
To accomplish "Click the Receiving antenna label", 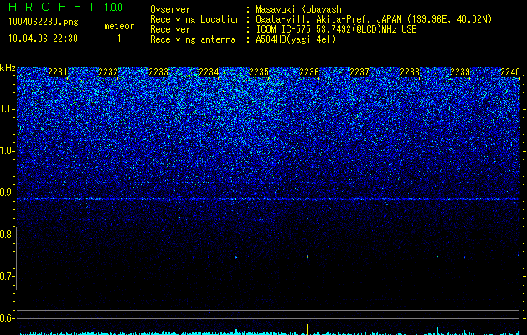I will (x=193, y=39).
